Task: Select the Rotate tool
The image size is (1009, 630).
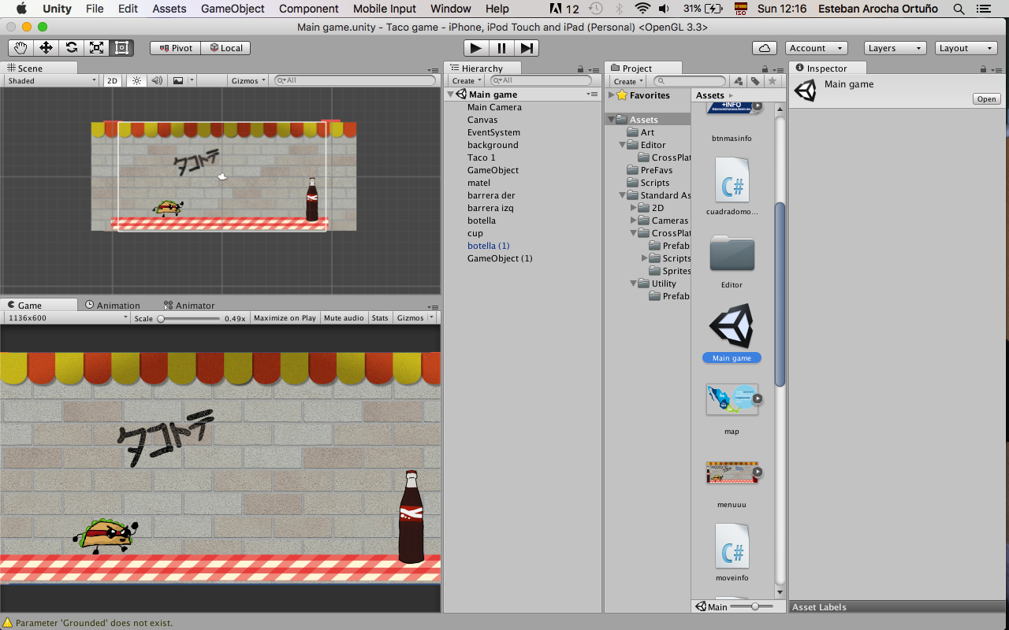Action: 72,48
